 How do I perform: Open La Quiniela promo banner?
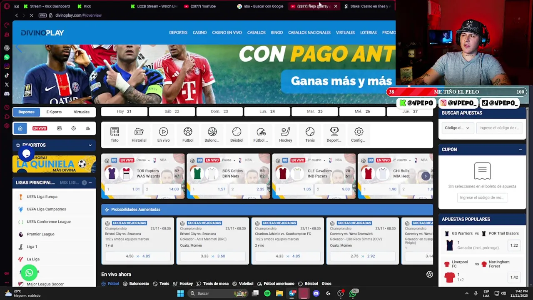point(54,164)
